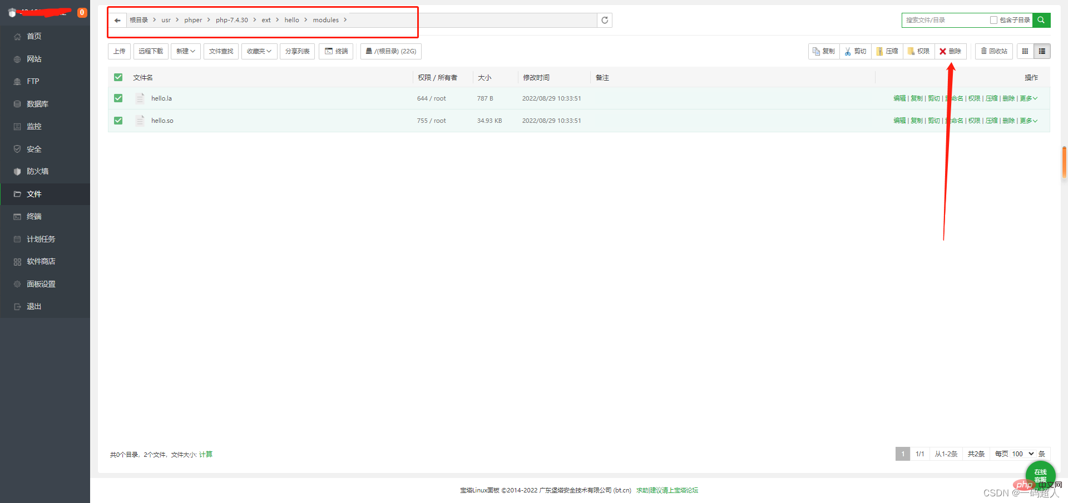Click 压缩 for hello.so
This screenshot has height=503, width=1068.
(991, 121)
